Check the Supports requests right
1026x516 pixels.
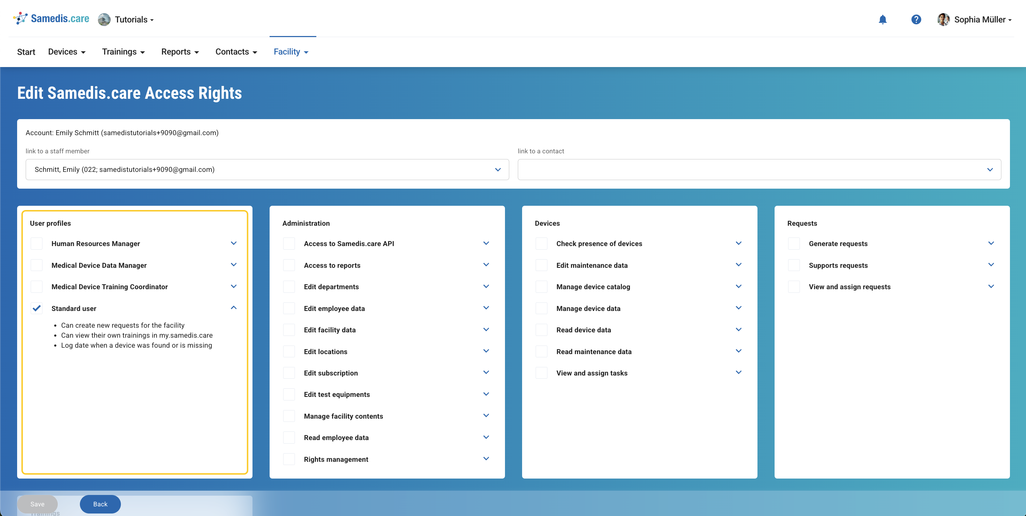794,265
